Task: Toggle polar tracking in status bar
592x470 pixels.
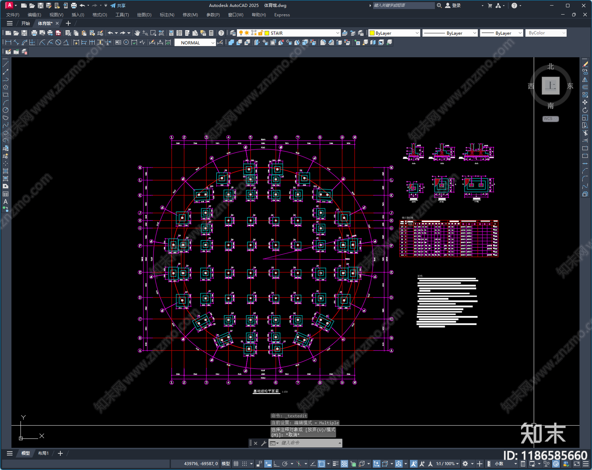Action: pos(285,464)
